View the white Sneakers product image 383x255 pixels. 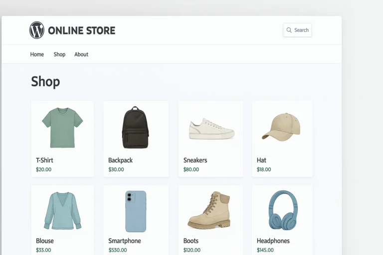pyautogui.click(x=211, y=128)
